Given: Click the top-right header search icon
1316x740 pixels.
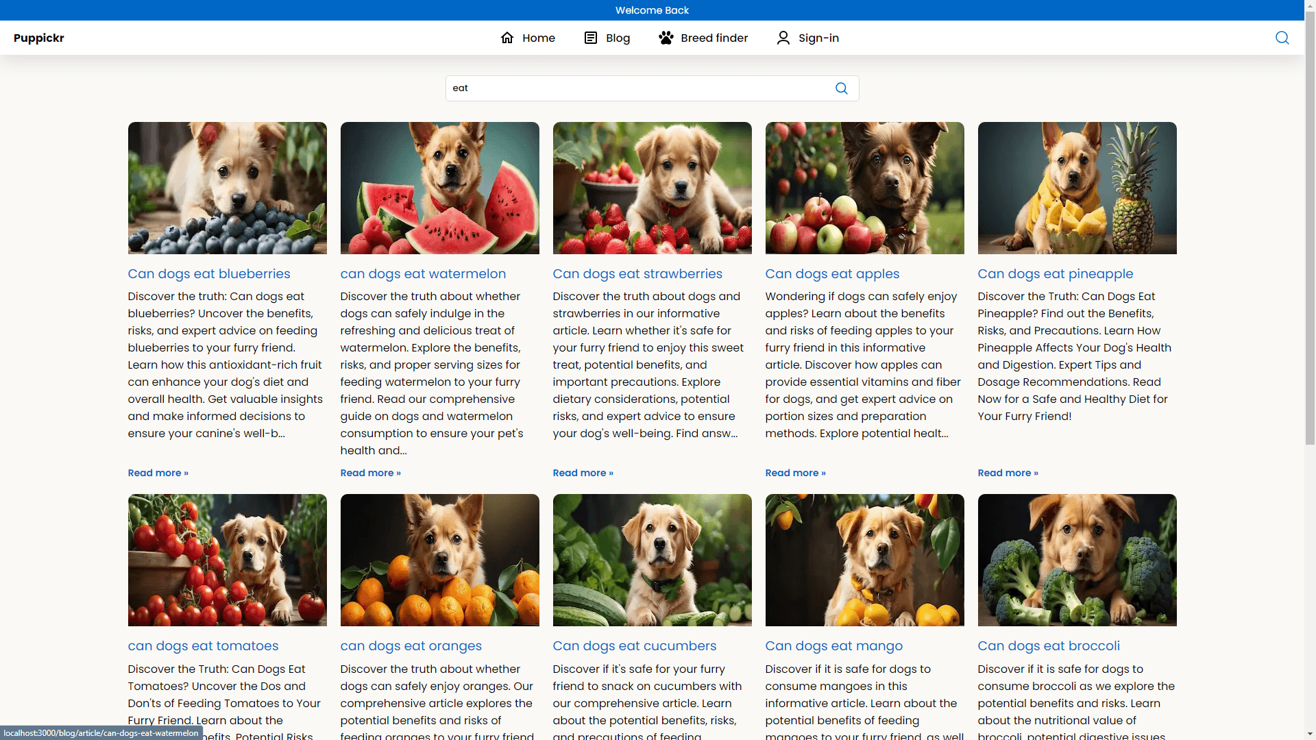Looking at the screenshot, I should point(1282,38).
